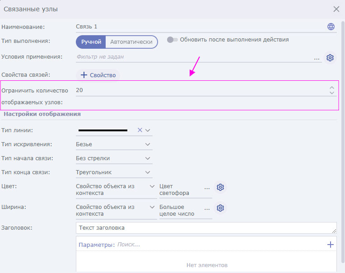The image size is (345, 273).
Task: Toggle Обновить после выполнения действия switch
Action: pos(172,40)
